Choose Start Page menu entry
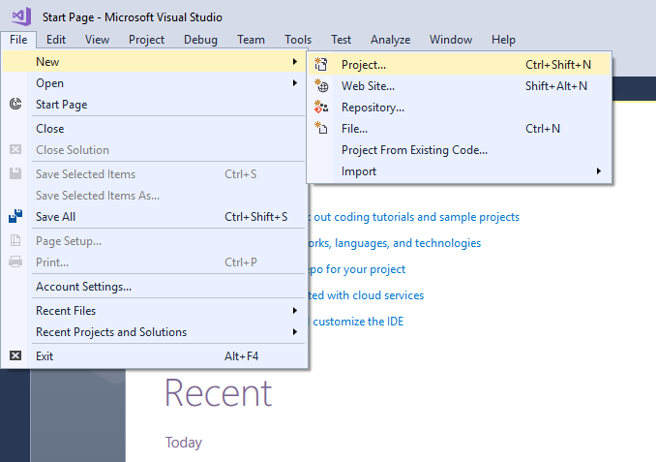The image size is (656, 462). pos(154,105)
